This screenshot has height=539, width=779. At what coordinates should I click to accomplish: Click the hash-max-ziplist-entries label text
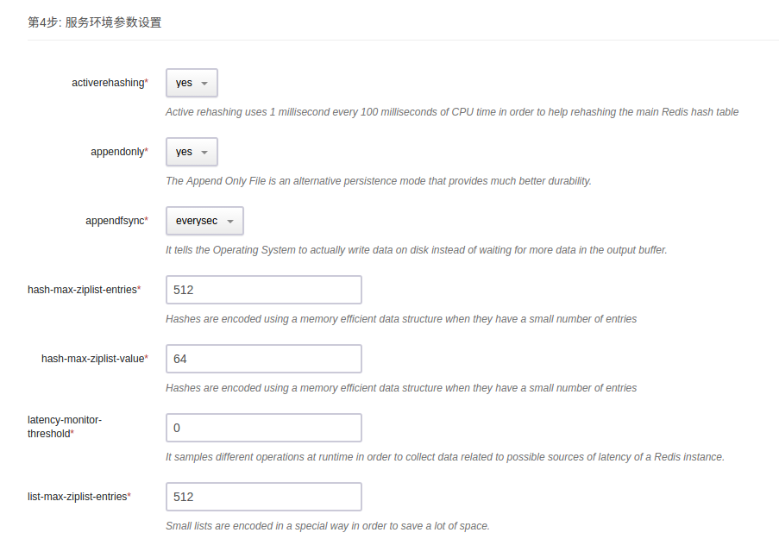tap(83, 290)
